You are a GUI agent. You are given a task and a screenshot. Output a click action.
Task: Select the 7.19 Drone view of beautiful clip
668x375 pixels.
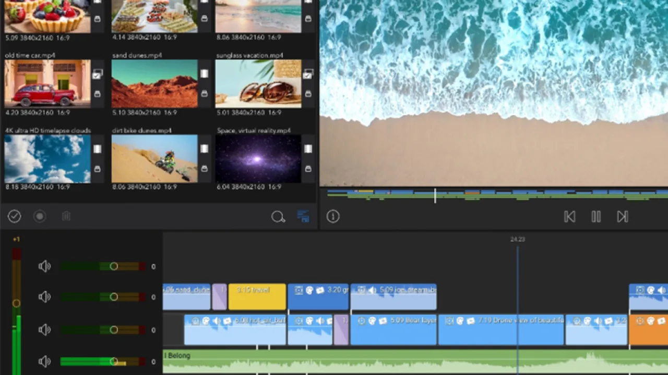pos(501,330)
